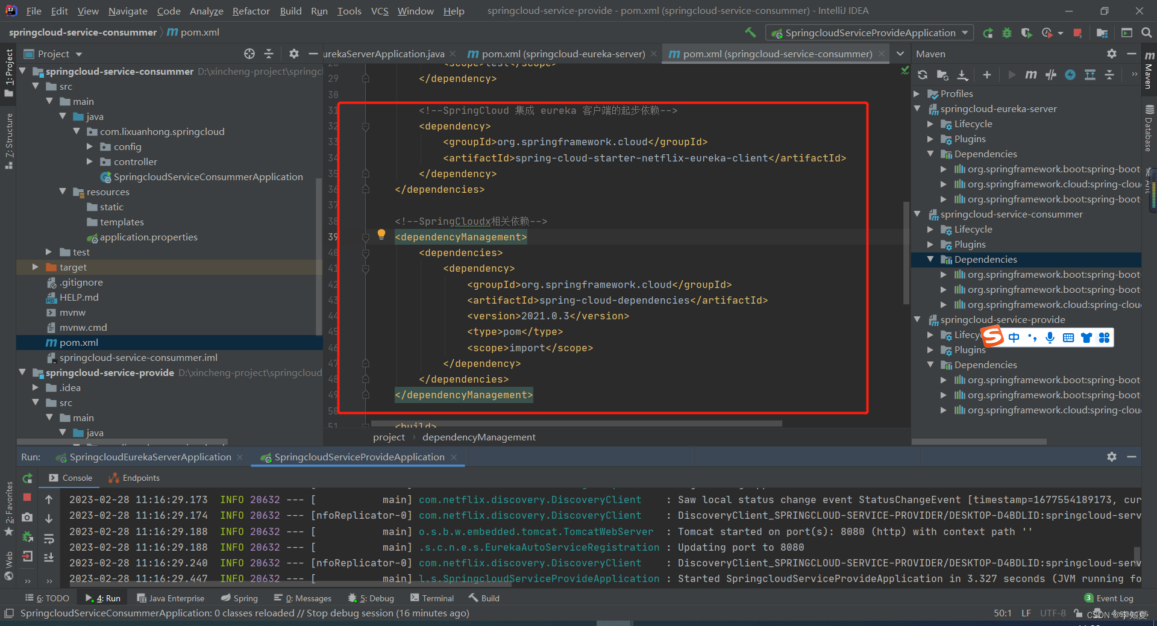
Task: Open the Endpoints tab in the Run panel
Action: point(134,478)
